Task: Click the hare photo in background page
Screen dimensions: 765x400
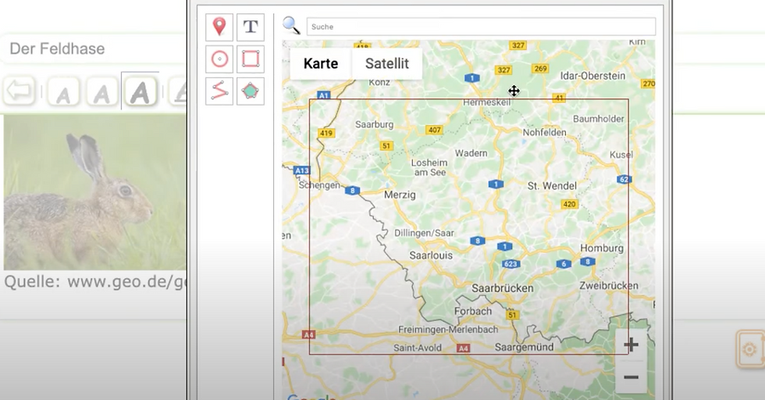Action: coord(95,192)
